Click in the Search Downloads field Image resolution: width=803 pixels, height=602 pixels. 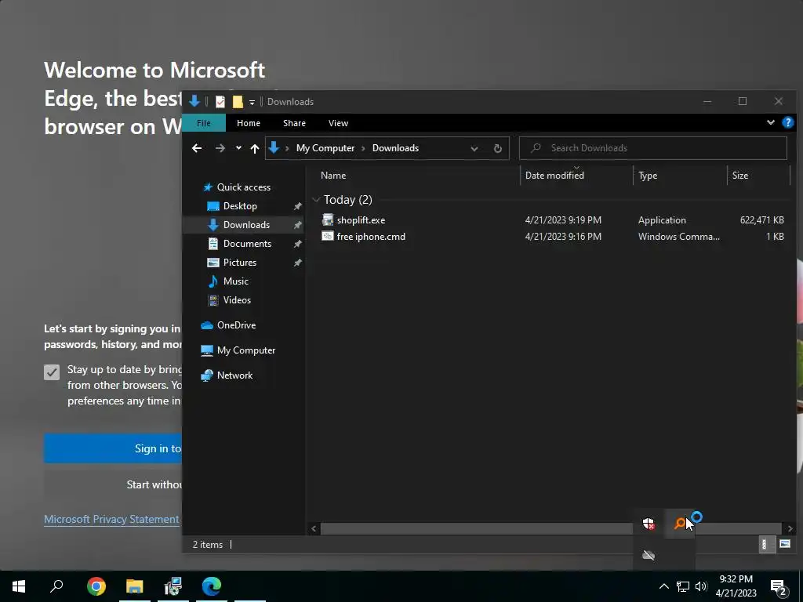tap(653, 148)
